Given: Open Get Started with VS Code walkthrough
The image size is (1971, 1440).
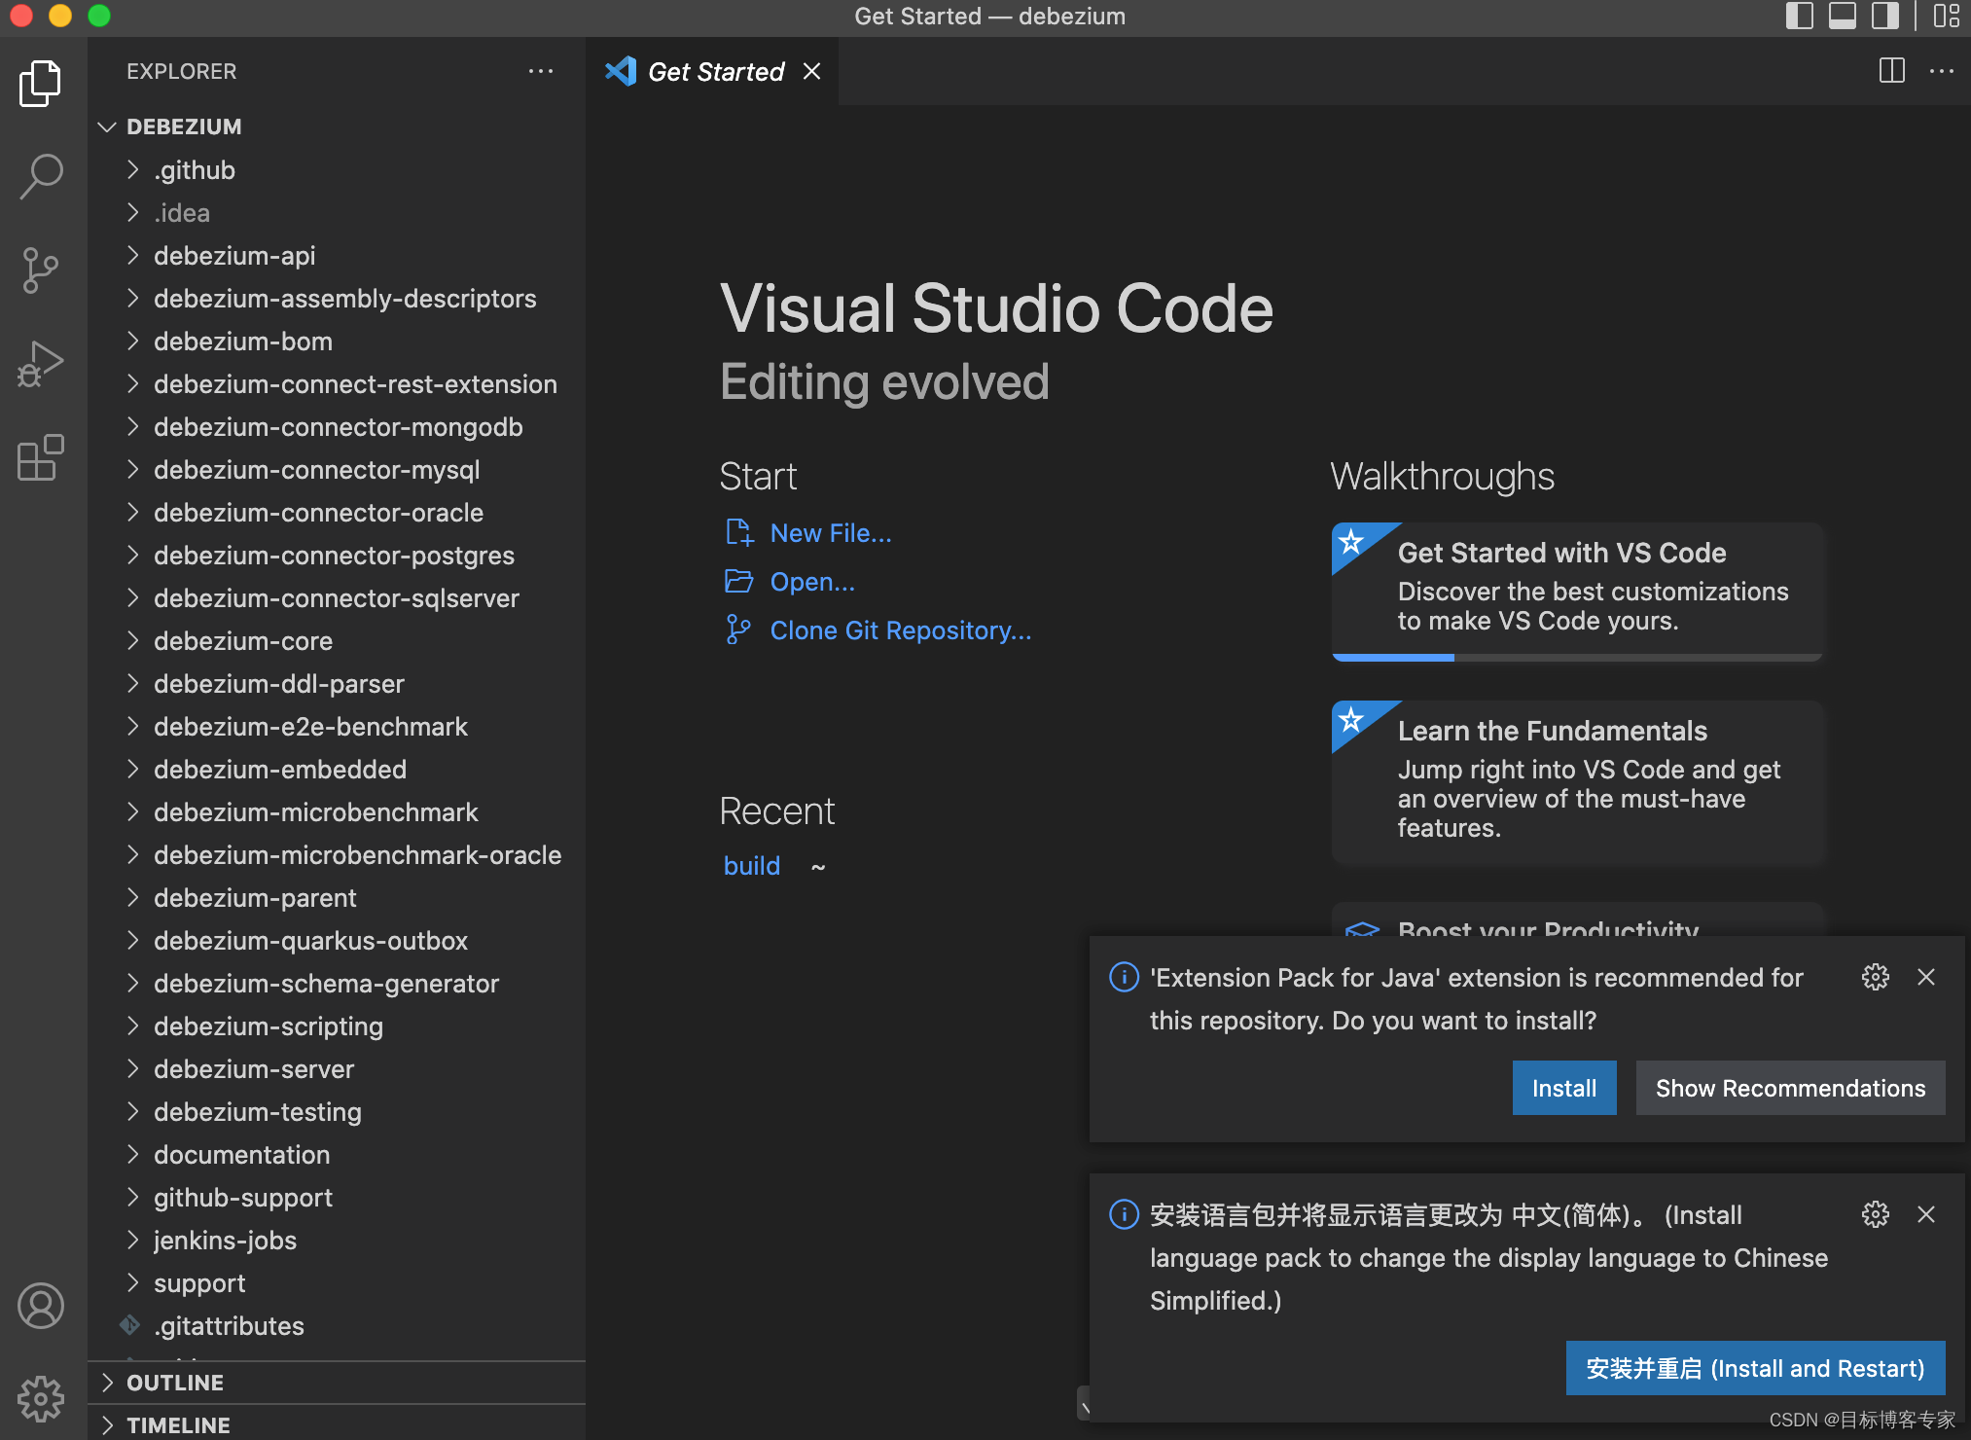Looking at the screenshot, I should point(1577,592).
